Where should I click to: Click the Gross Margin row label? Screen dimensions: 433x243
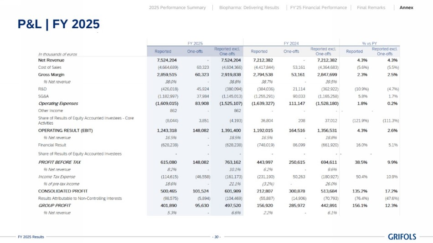tap(51, 74)
